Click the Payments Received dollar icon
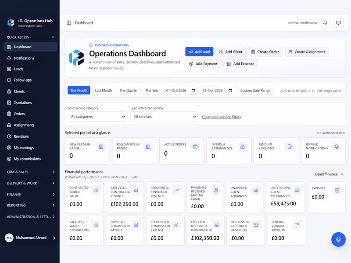 pyautogui.click(x=216, y=190)
